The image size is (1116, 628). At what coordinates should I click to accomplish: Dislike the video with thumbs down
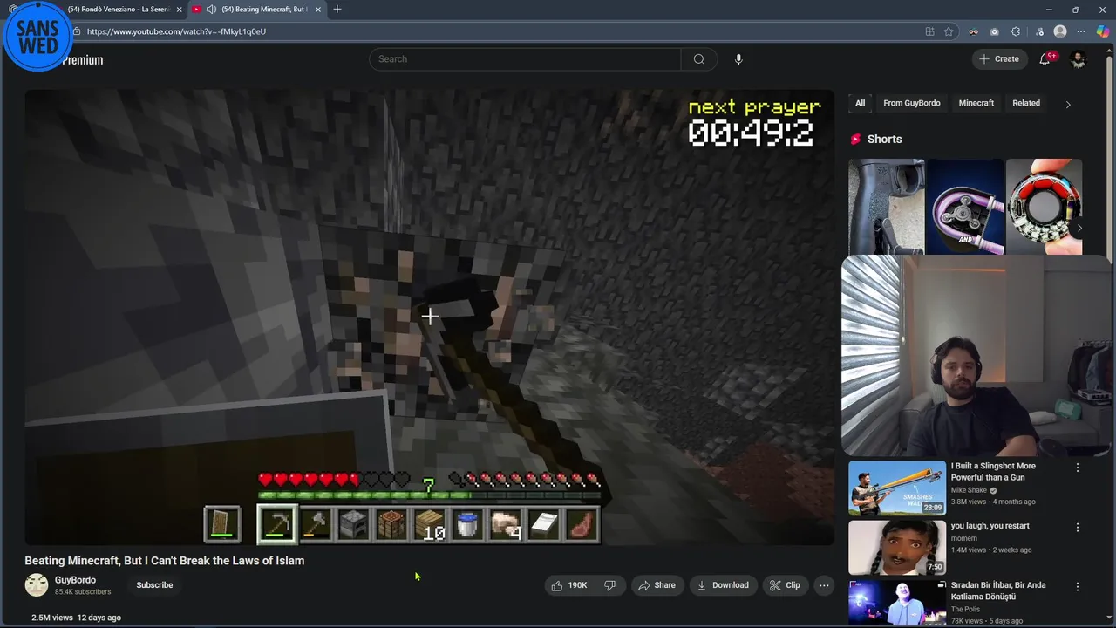[609, 585]
